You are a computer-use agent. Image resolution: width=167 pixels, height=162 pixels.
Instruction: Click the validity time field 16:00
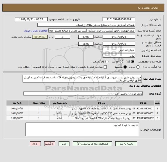coord(86,44)
